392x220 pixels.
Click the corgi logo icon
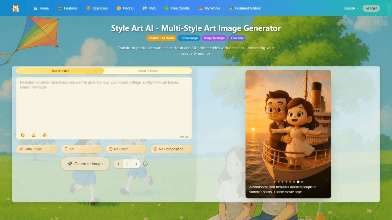(15, 8)
